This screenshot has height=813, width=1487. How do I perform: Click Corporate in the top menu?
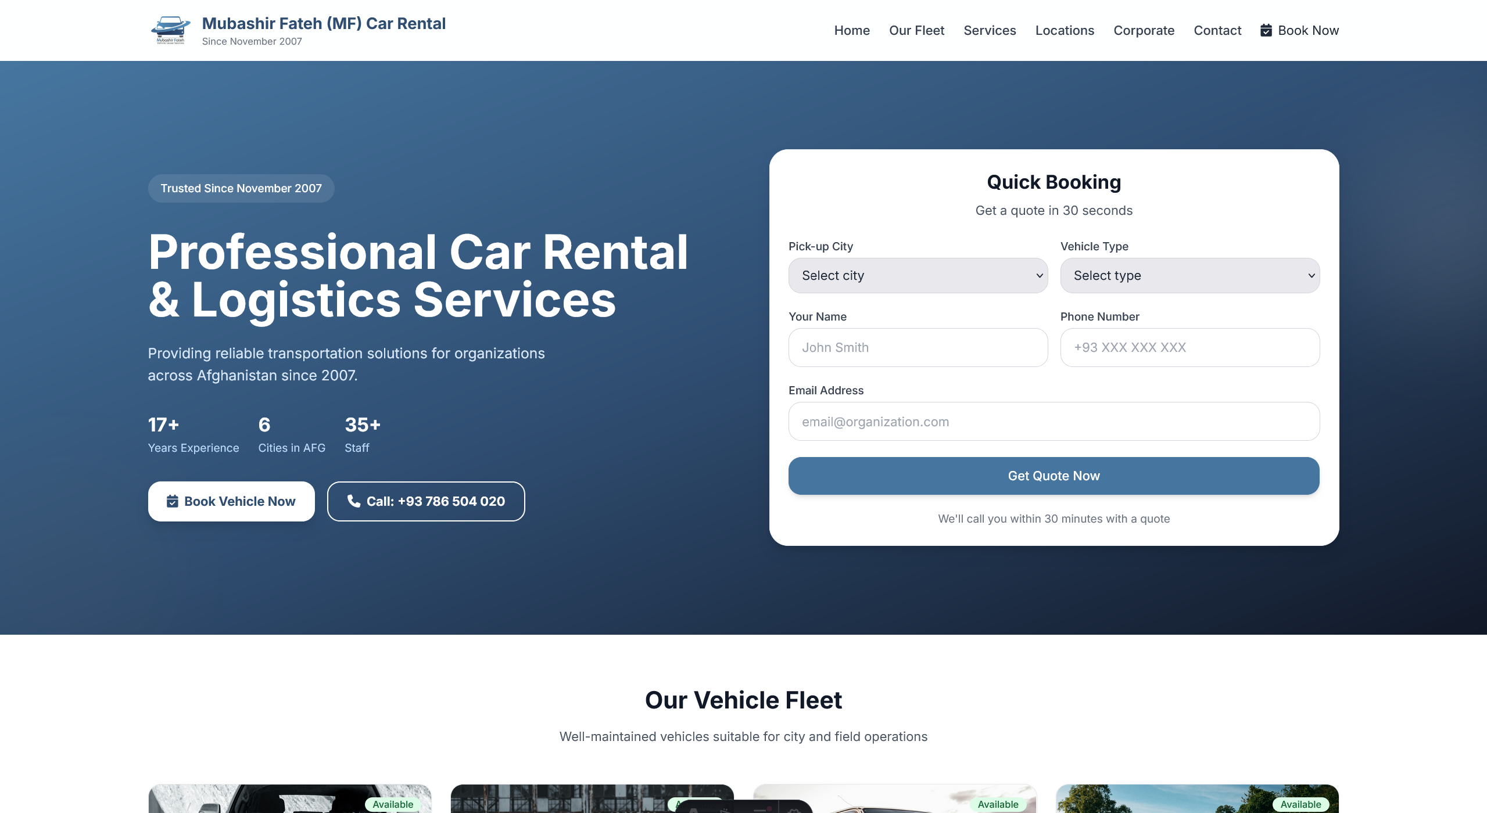click(x=1144, y=30)
